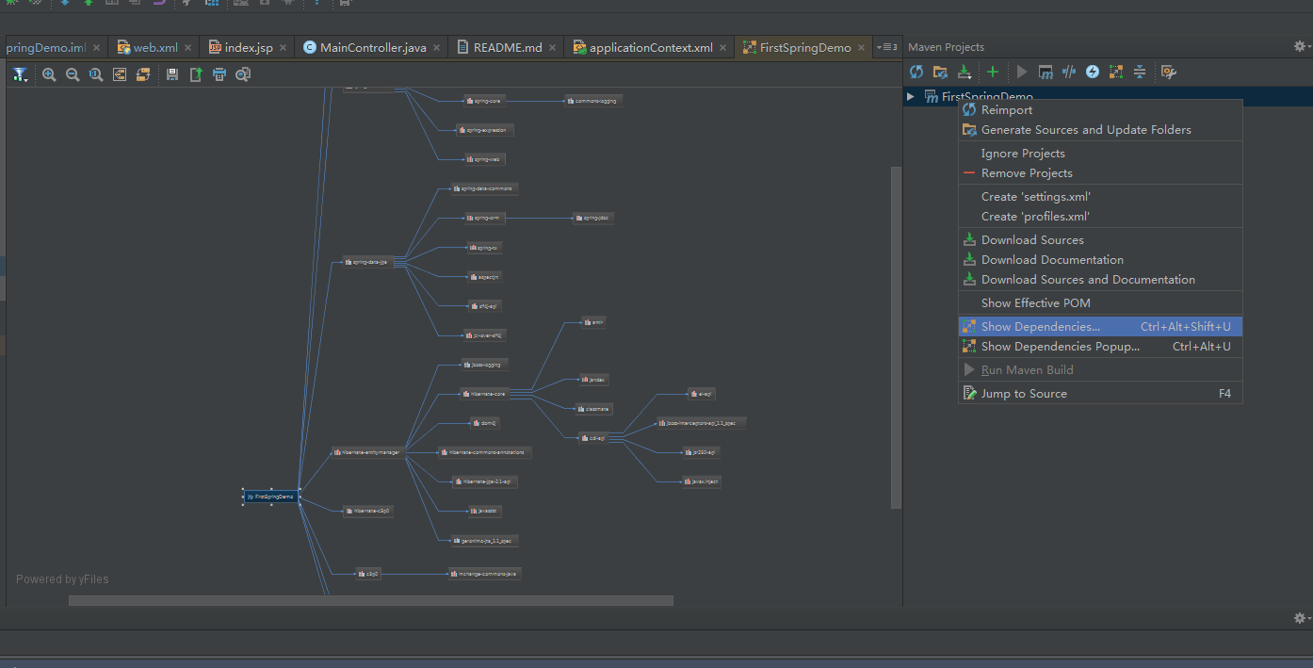Collapse all in Maven Projects tree

[x=1140, y=72]
